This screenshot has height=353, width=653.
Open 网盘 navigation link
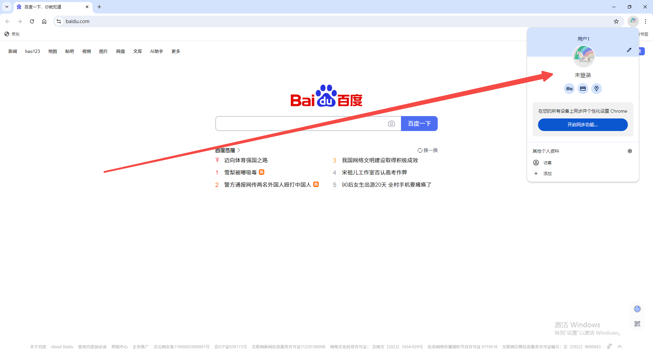[x=121, y=51]
